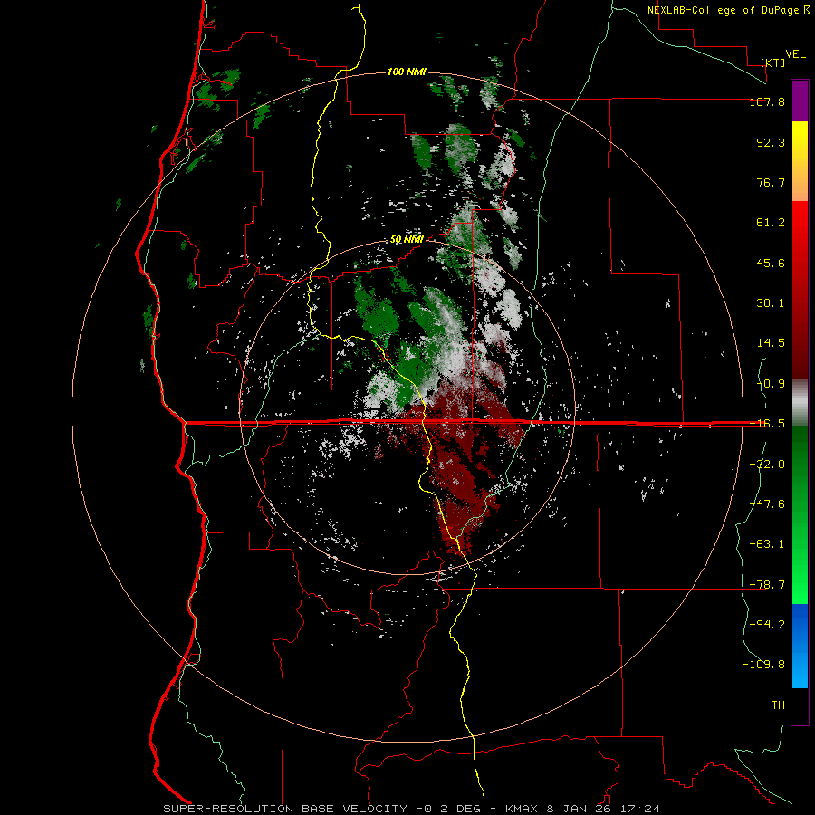Select the 30.1 velocity scale value

tap(771, 303)
